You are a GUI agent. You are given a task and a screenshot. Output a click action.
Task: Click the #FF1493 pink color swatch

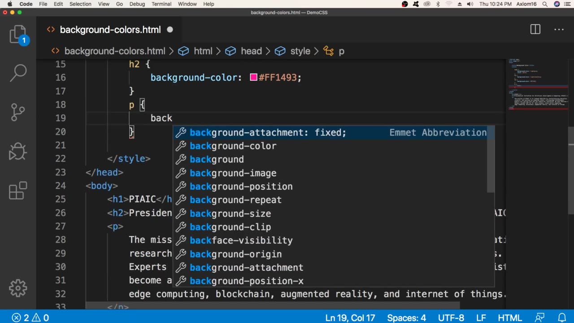pyautogui.click(x=253, y=78)
